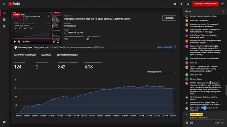Viewport: 227px width, 127px height.
Task: Open three-dot menu on Bill Jame message
Action: coord(223,79)
